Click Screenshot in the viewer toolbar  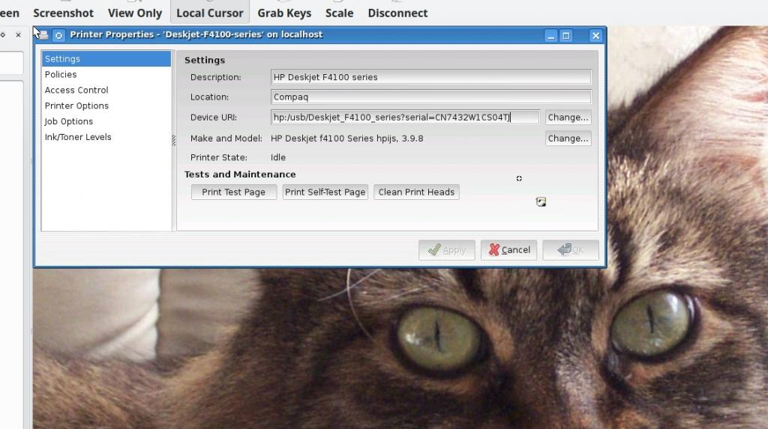point(64,13)
